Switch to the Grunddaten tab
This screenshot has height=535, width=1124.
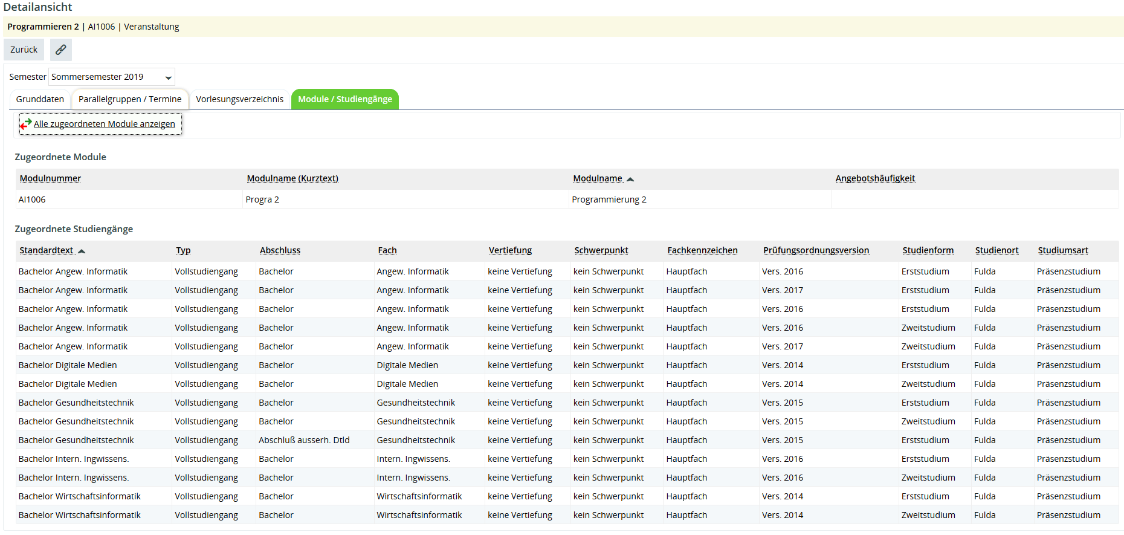tap(40, 99)
